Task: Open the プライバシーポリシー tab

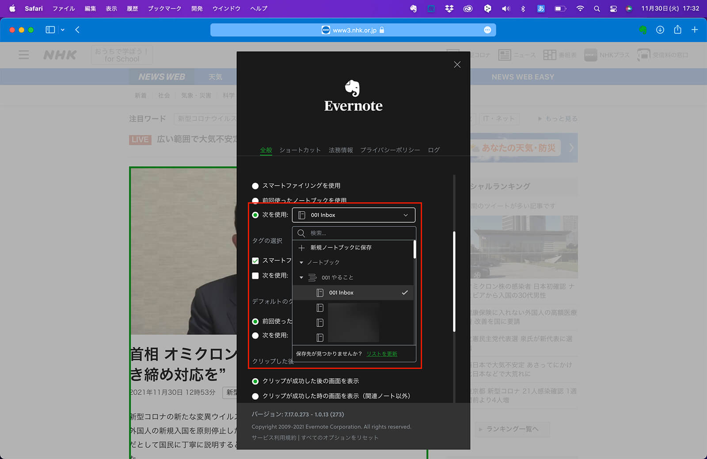Action: click(390, 150)
